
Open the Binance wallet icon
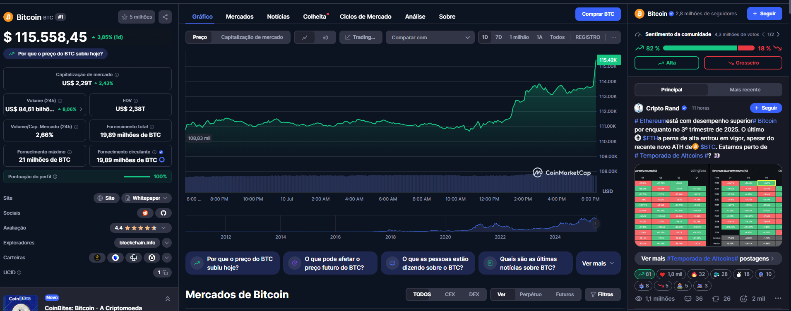(97, 258)
